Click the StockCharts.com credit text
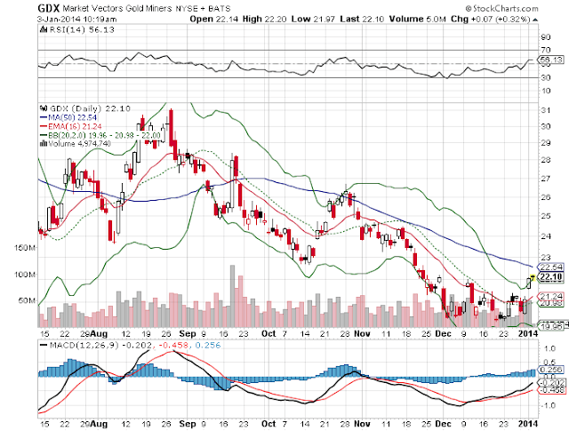Viewport: 569px width, 431px height. click(501, 8)
